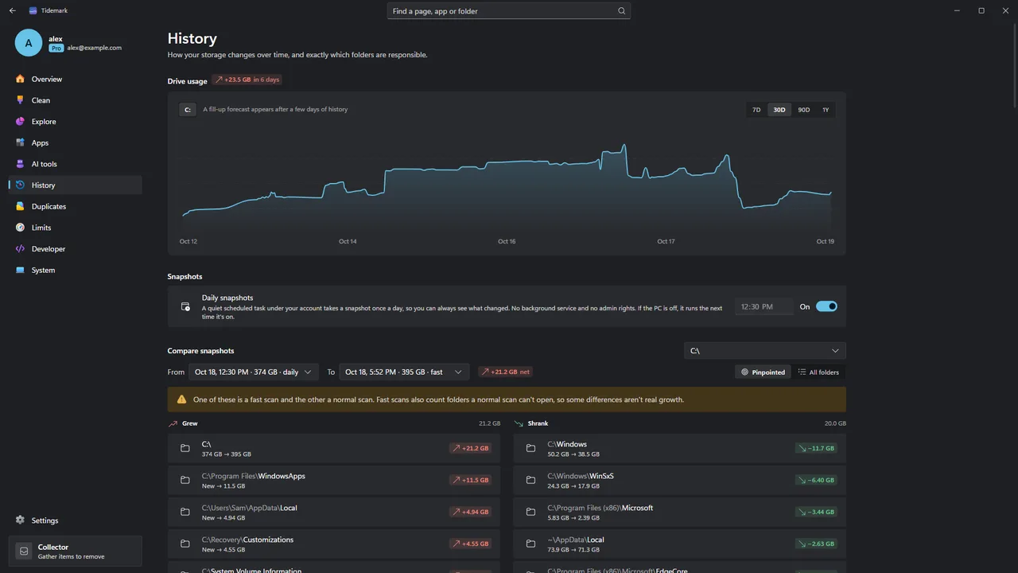The image size is (1018, 573).
Task: Open AI tools from the sidebar icon
Action: pyautogui.click(x=21, y=164)
